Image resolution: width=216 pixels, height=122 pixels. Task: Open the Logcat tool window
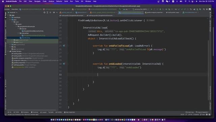(x=44, y=112)
